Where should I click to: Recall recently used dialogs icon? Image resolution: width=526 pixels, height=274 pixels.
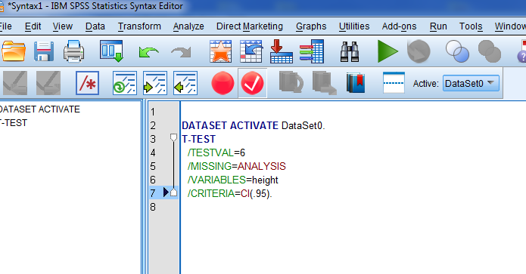tap(112, 51)
